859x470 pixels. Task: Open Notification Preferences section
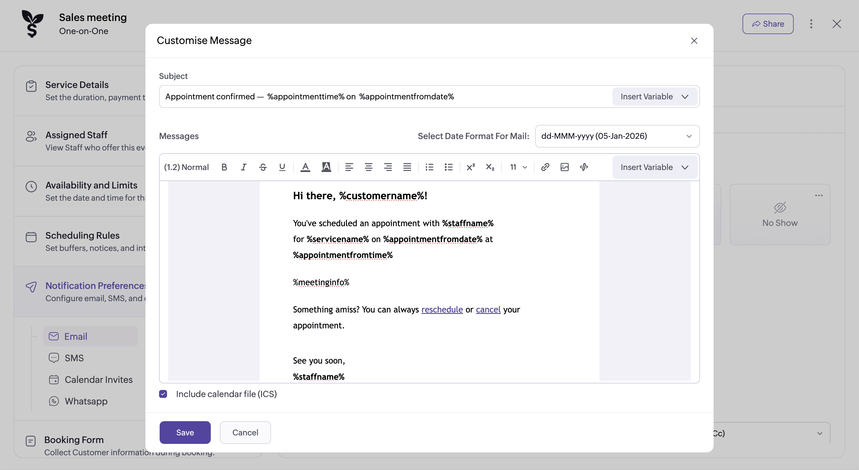80,291
